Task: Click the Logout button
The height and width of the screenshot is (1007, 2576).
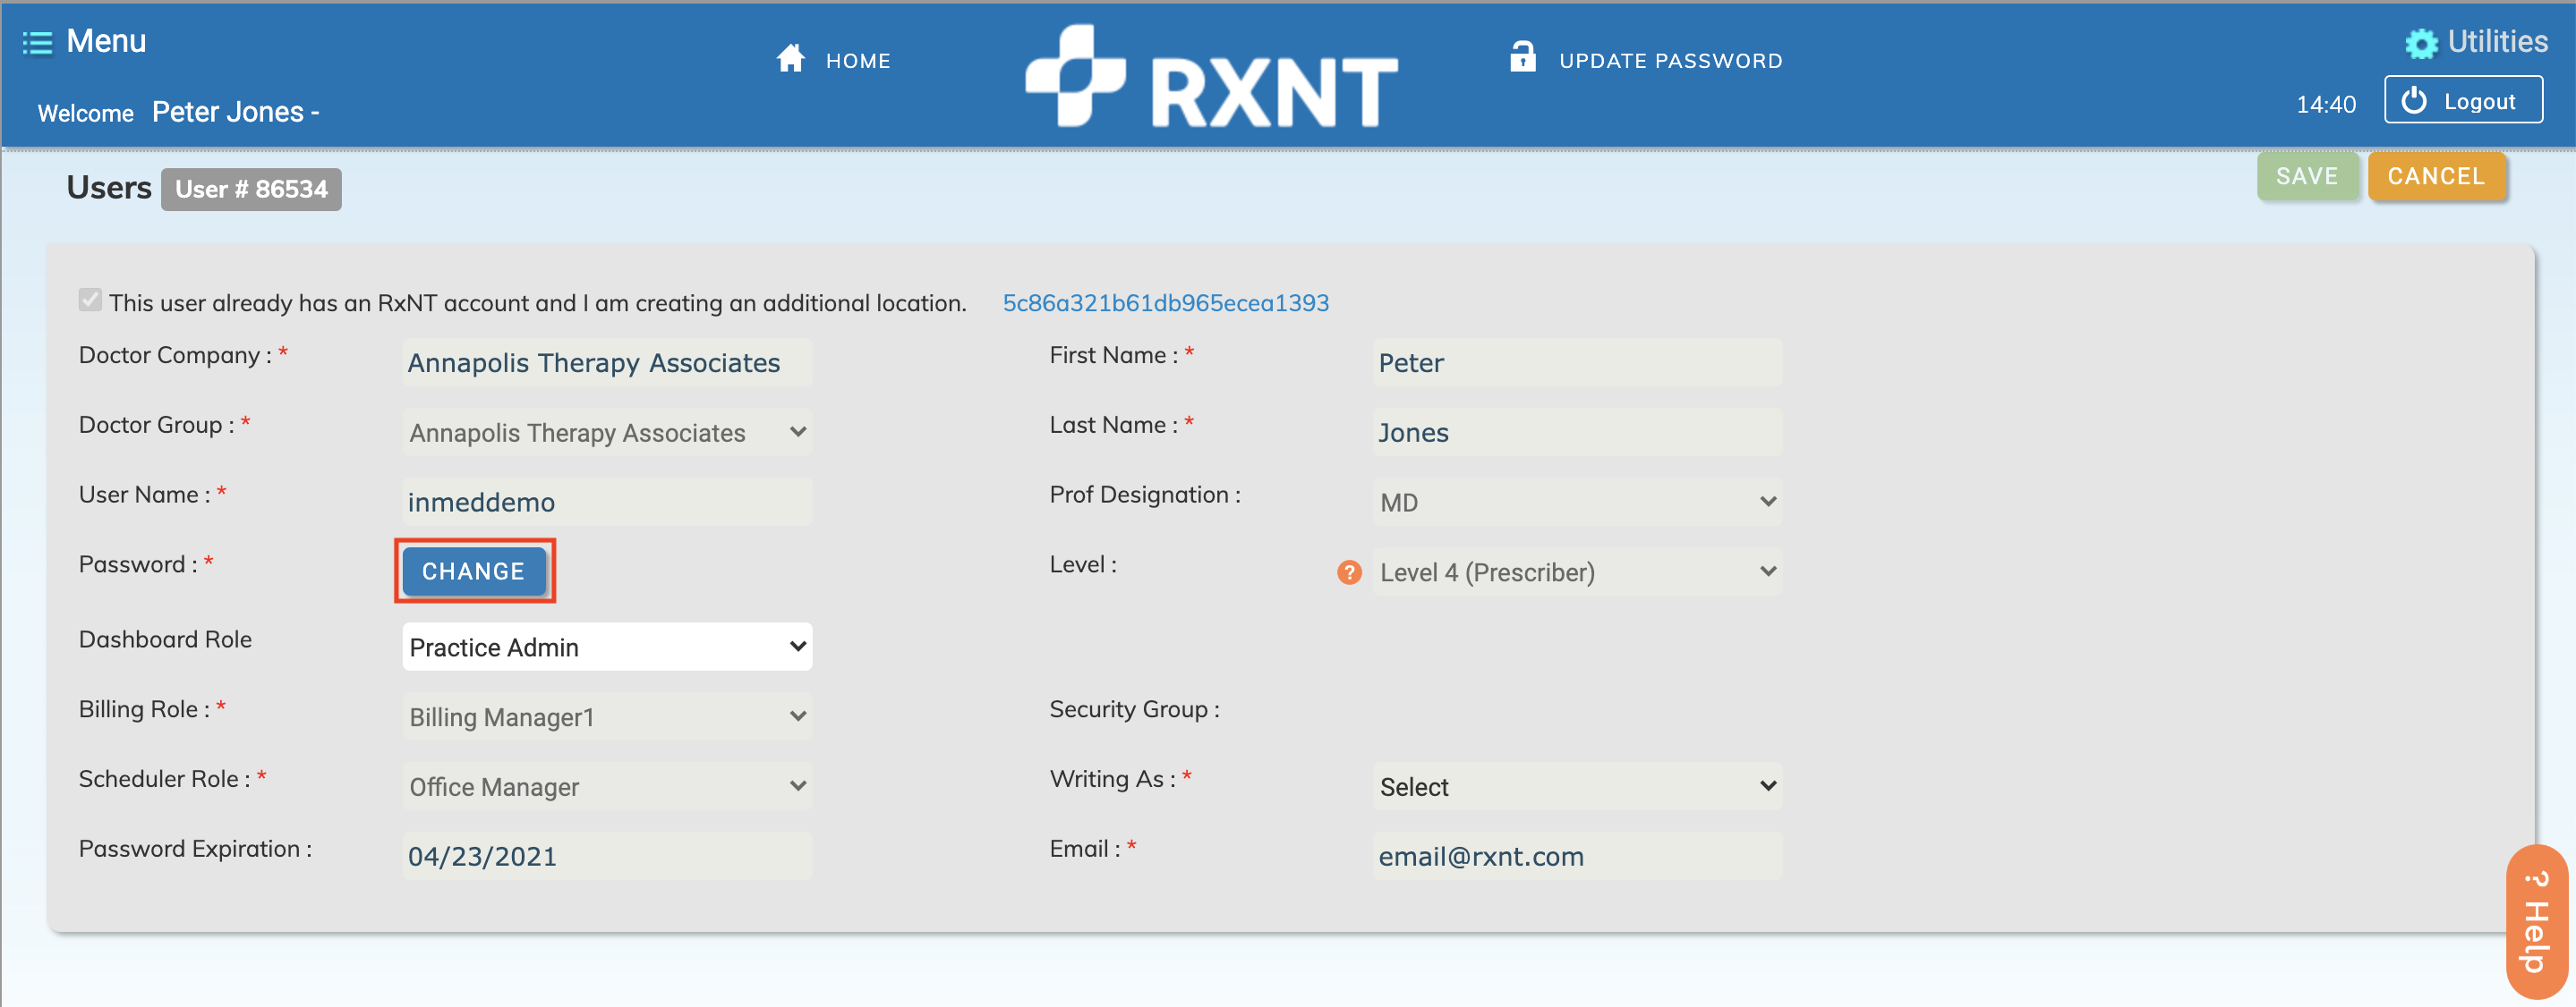Action: click(x=2463, y=101)
